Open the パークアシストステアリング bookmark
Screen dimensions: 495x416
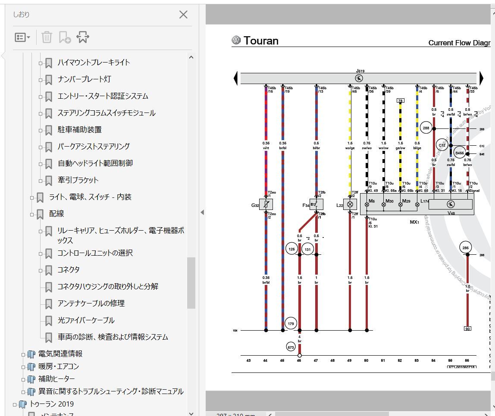tap(94, 147)
